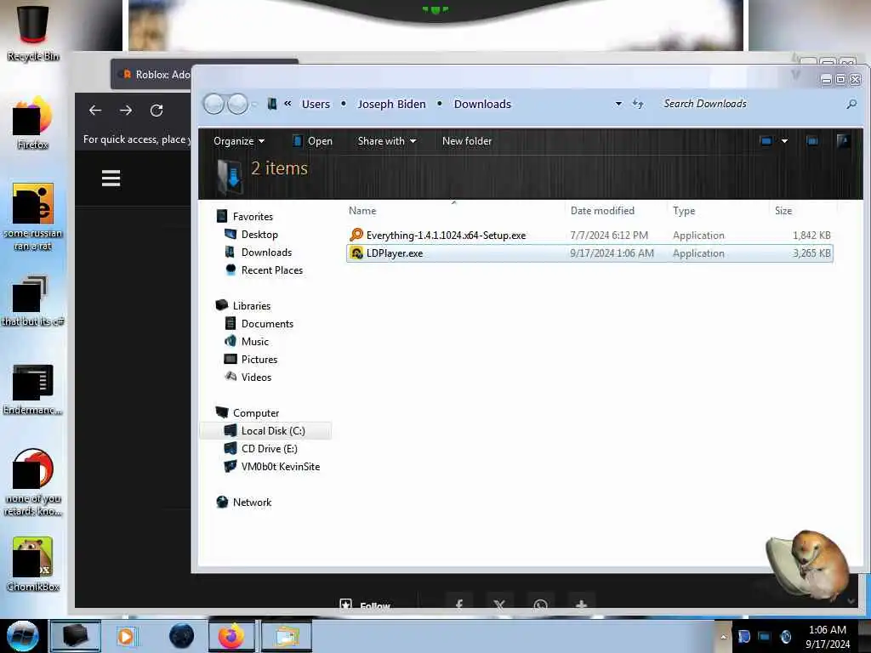This screenshot has height=653, width=871.
Task: Go back in the Firefox window
Action: tap(95, 110)
